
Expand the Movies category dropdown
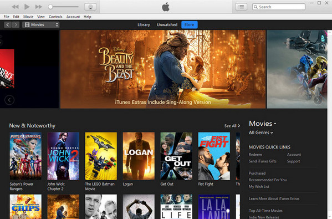pyautogui.click(x=263, y=124)
